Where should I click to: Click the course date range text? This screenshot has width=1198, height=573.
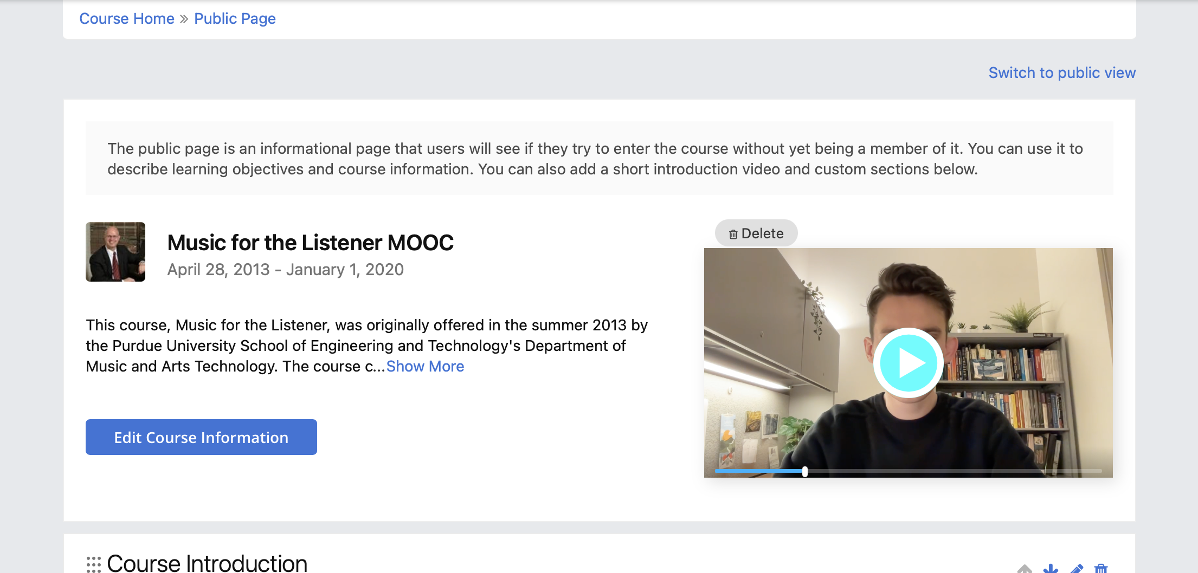pyautogui.click(x=285, y=269)
